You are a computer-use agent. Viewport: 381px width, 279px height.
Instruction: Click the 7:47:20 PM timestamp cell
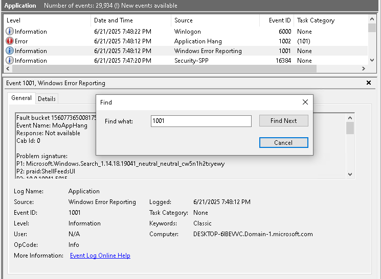coord(123,61)
